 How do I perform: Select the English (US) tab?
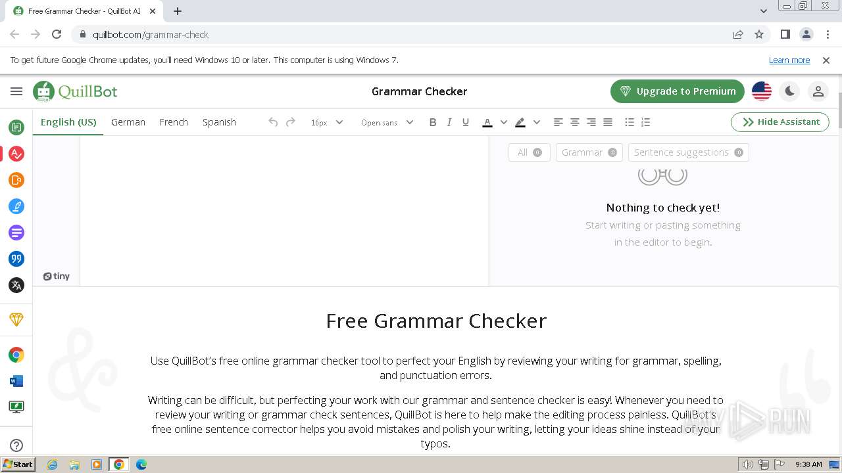point(68,122)
